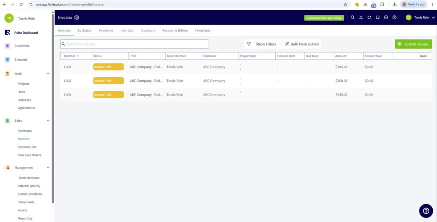The image size is (437, 222).
Task: Open Invoices settings gear icon
Action: (x=77, y=18)
